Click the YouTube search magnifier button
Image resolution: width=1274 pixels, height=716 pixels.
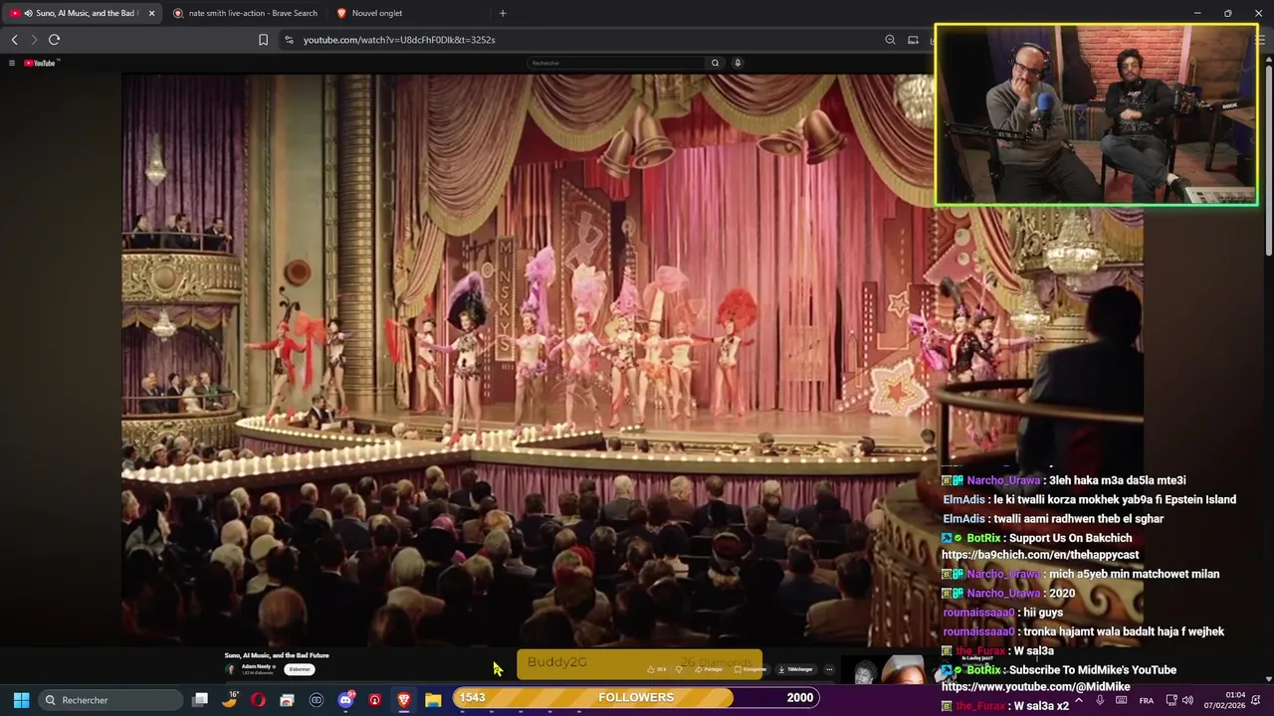point(715,63)
